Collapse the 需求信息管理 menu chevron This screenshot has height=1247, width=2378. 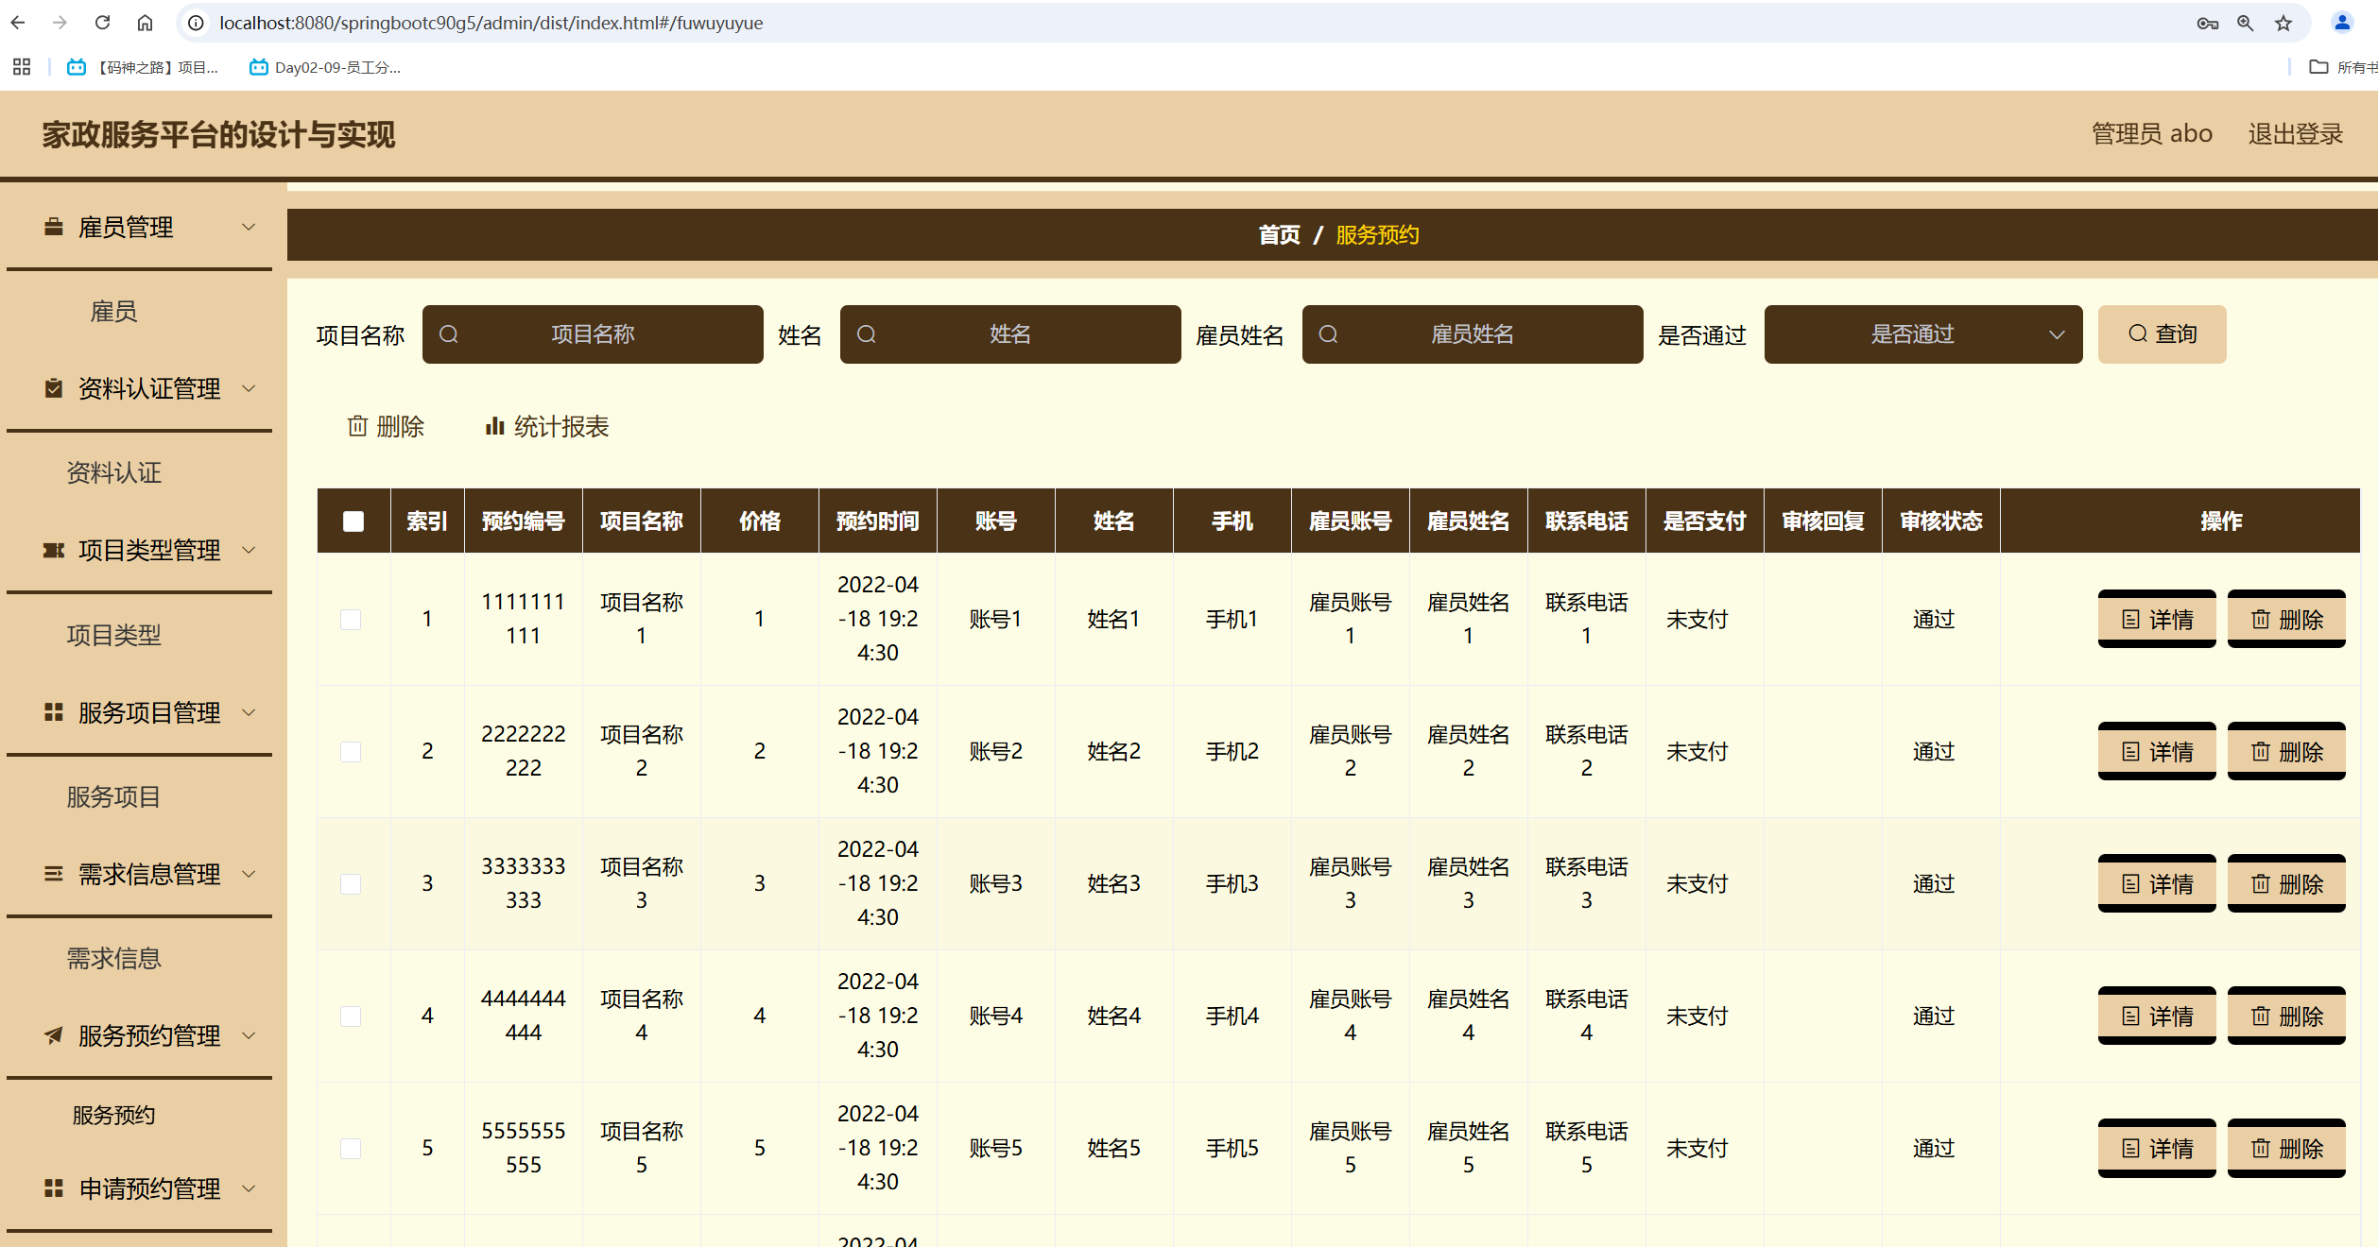[249, 874]
